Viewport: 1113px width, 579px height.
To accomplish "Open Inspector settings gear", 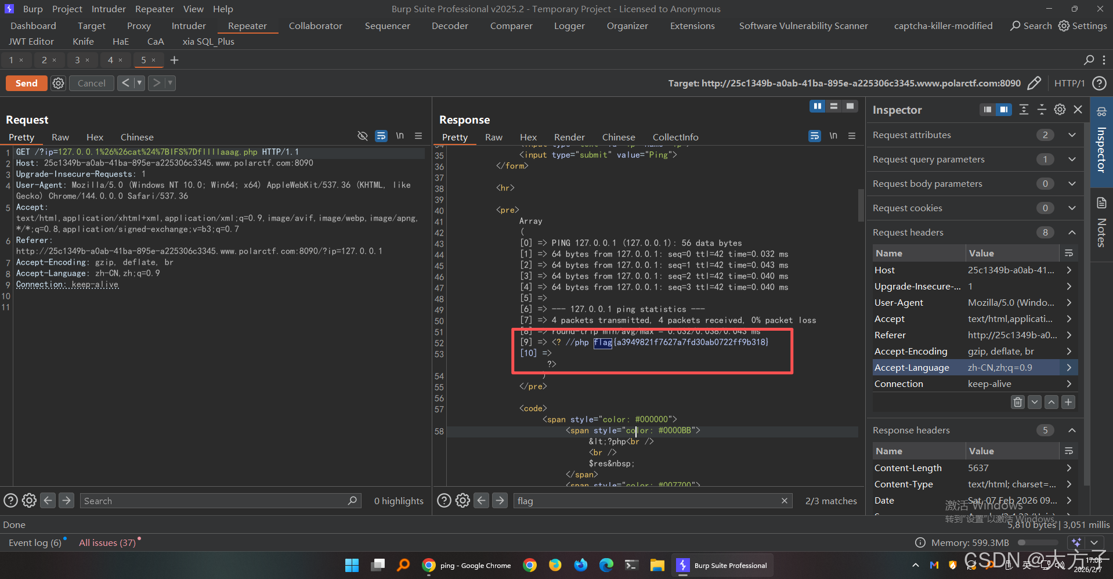I will (x=1060, y=110).
